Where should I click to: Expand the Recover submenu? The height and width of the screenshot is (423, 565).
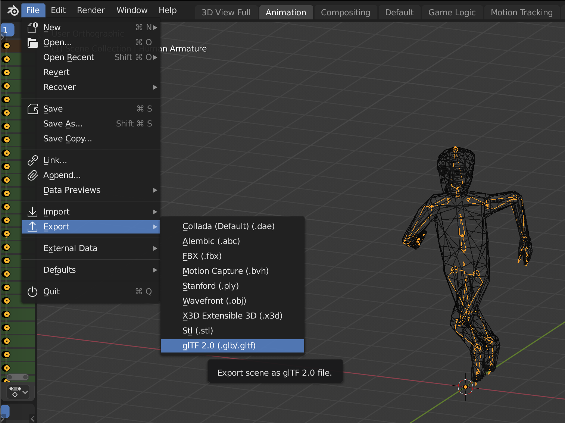point(60,87)
